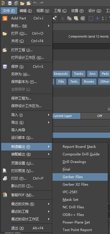The width and height of the screenshot is (110, 234).
Task: Toggle the Keepouts filter button
Action: coord(61,74)
